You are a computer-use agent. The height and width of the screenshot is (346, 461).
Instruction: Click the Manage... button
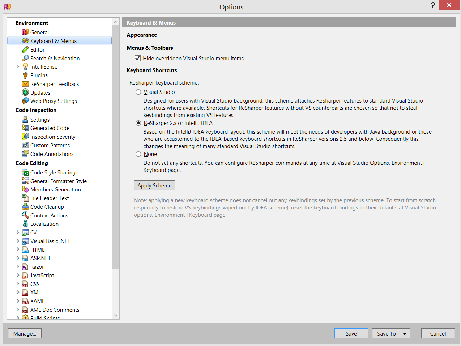(25, 333)
